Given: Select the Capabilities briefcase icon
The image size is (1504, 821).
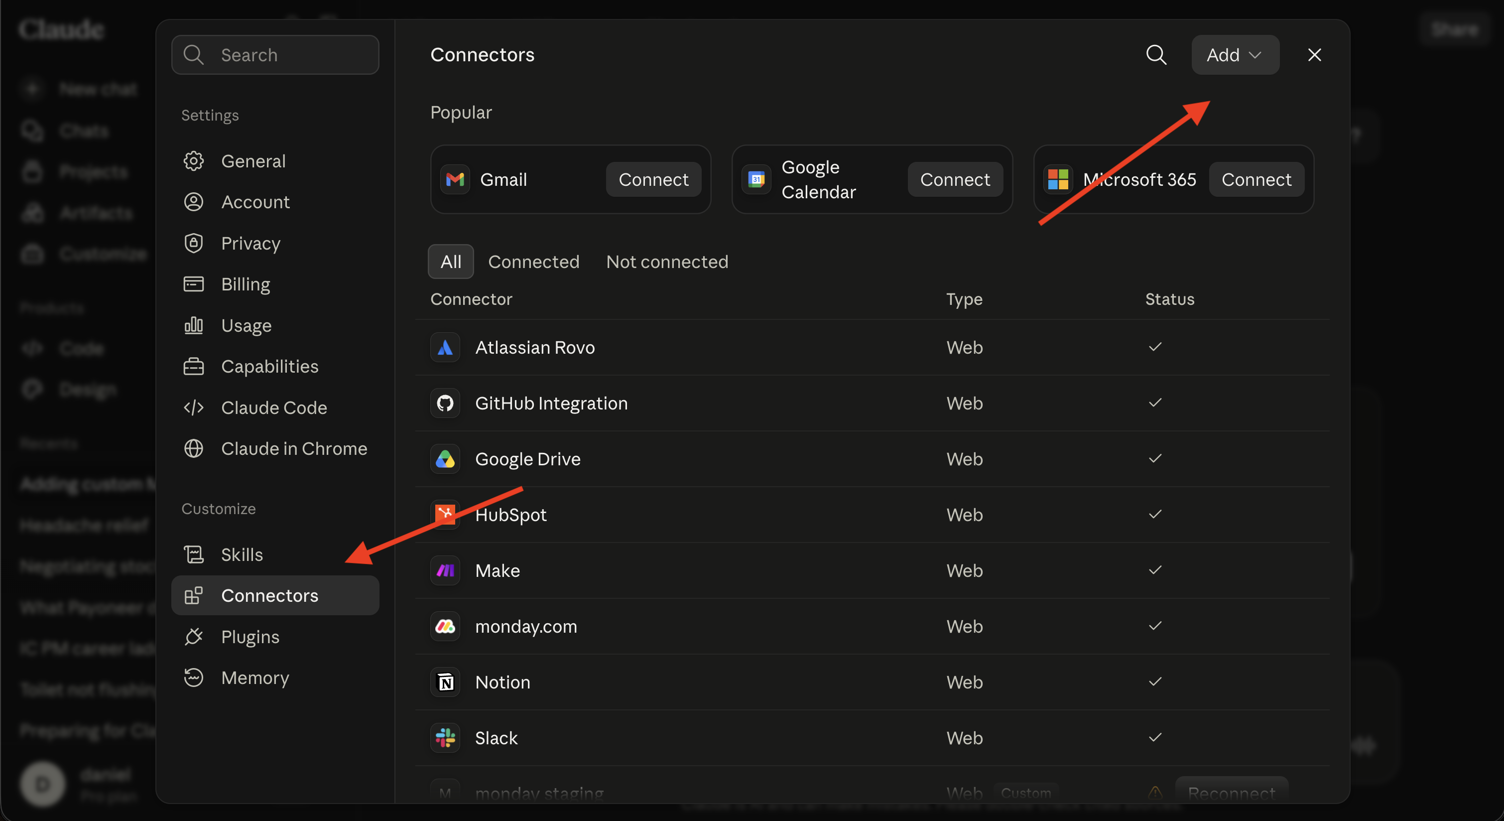Looking at the screenshot, I should tap(193, 366).
